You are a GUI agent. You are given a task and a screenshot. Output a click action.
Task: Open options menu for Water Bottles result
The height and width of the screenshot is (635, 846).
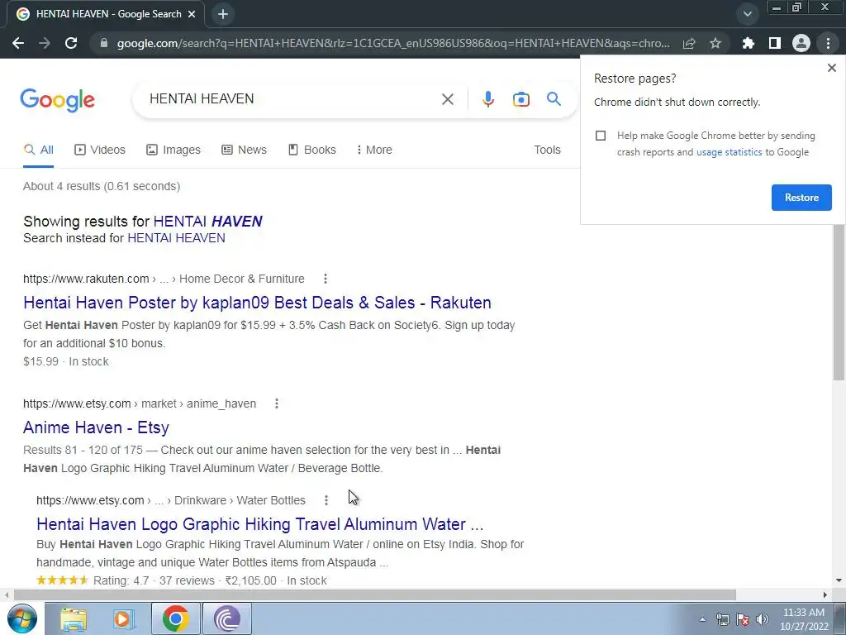(x=326, y=500)
